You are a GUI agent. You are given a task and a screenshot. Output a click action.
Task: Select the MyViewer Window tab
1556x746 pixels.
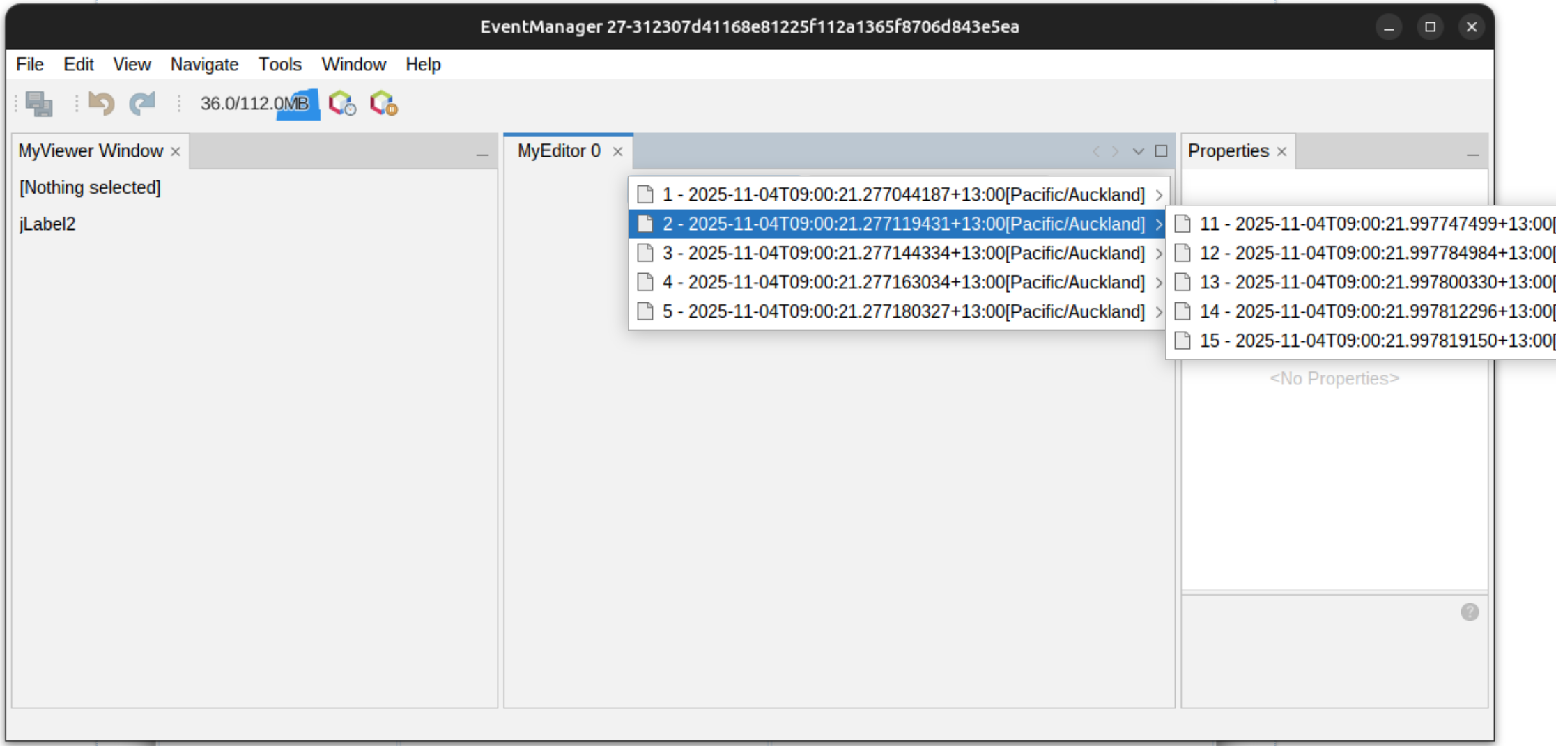91,151
